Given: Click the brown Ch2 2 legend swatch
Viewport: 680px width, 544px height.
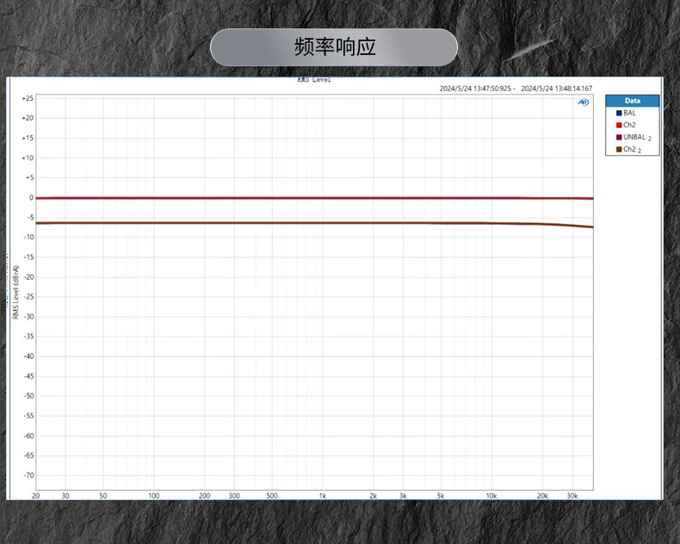Looking at the screenshot, I should [619, 149].
